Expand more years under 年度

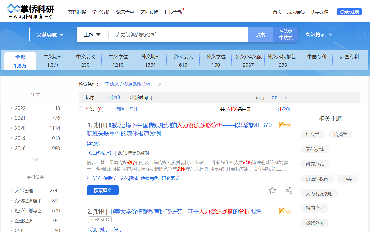coord(35,159)
